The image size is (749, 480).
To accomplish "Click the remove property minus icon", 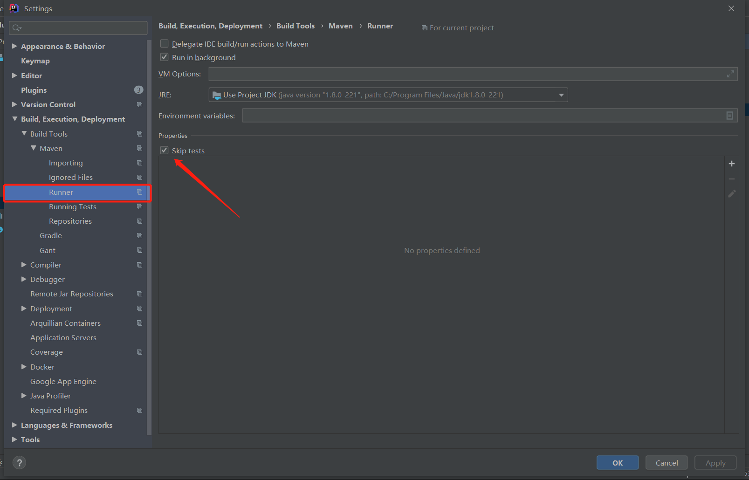I will [x=732, y=179].
